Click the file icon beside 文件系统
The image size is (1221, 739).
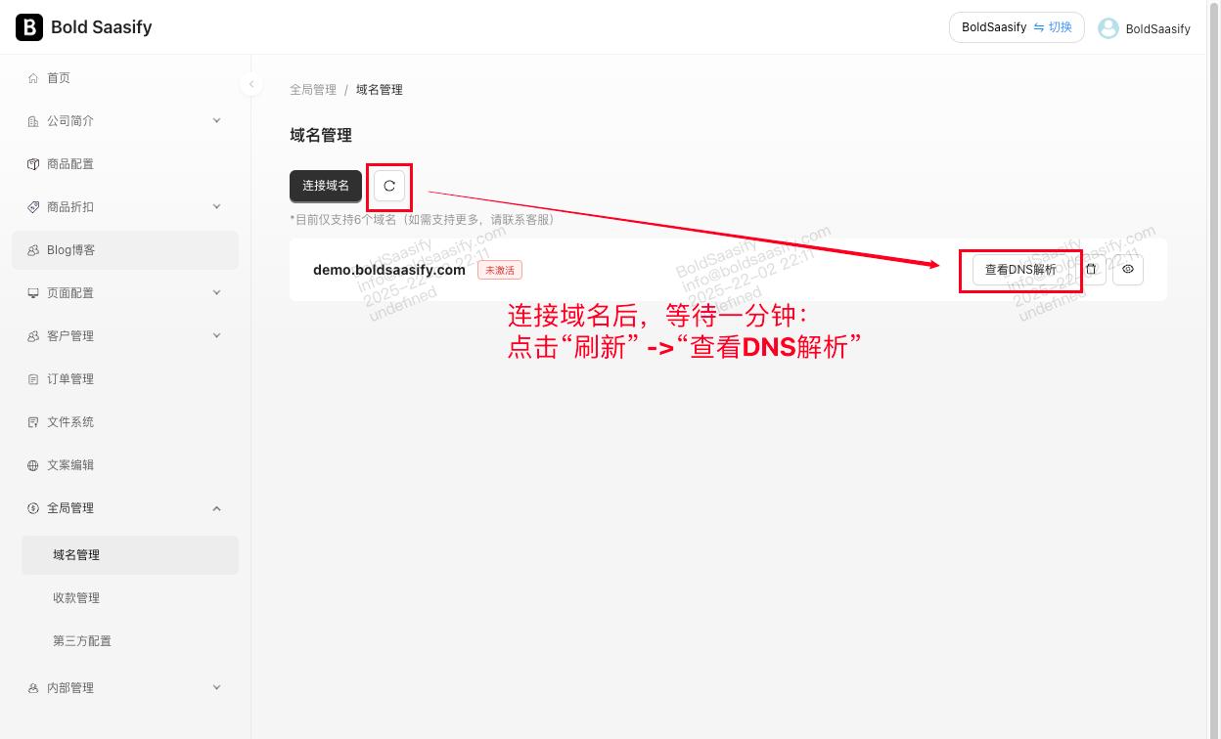tap(33, 422)
